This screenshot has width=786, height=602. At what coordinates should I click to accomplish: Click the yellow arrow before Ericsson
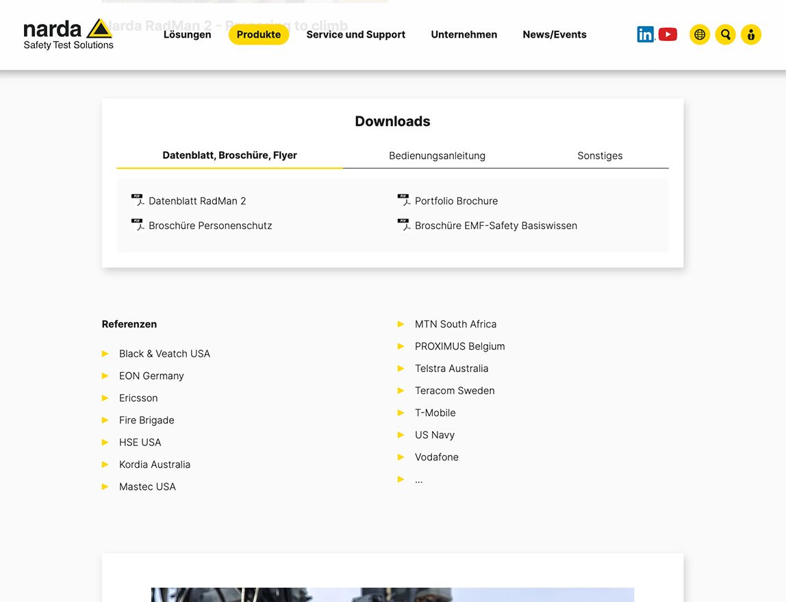pyautogui.click(x=105, y=397)
